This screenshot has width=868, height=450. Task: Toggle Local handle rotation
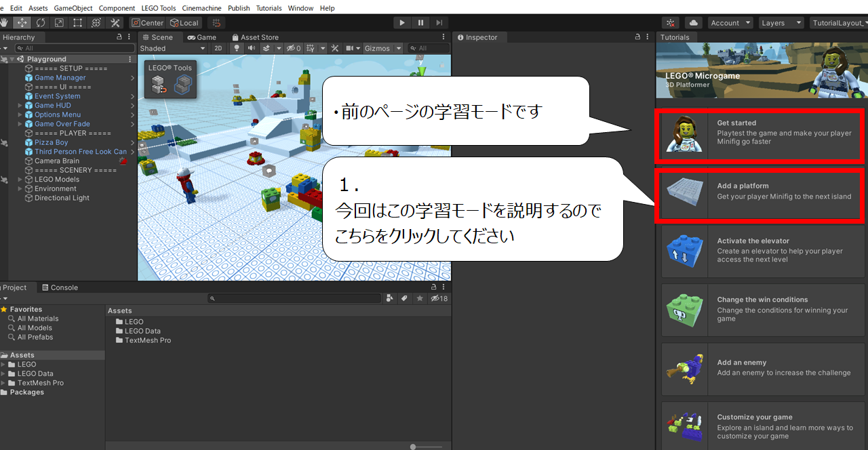point(184,22)
